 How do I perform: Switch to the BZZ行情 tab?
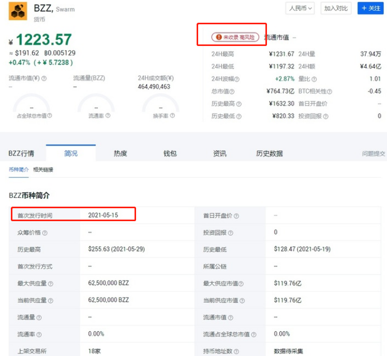pyautogui.click(x=21, y=153)
